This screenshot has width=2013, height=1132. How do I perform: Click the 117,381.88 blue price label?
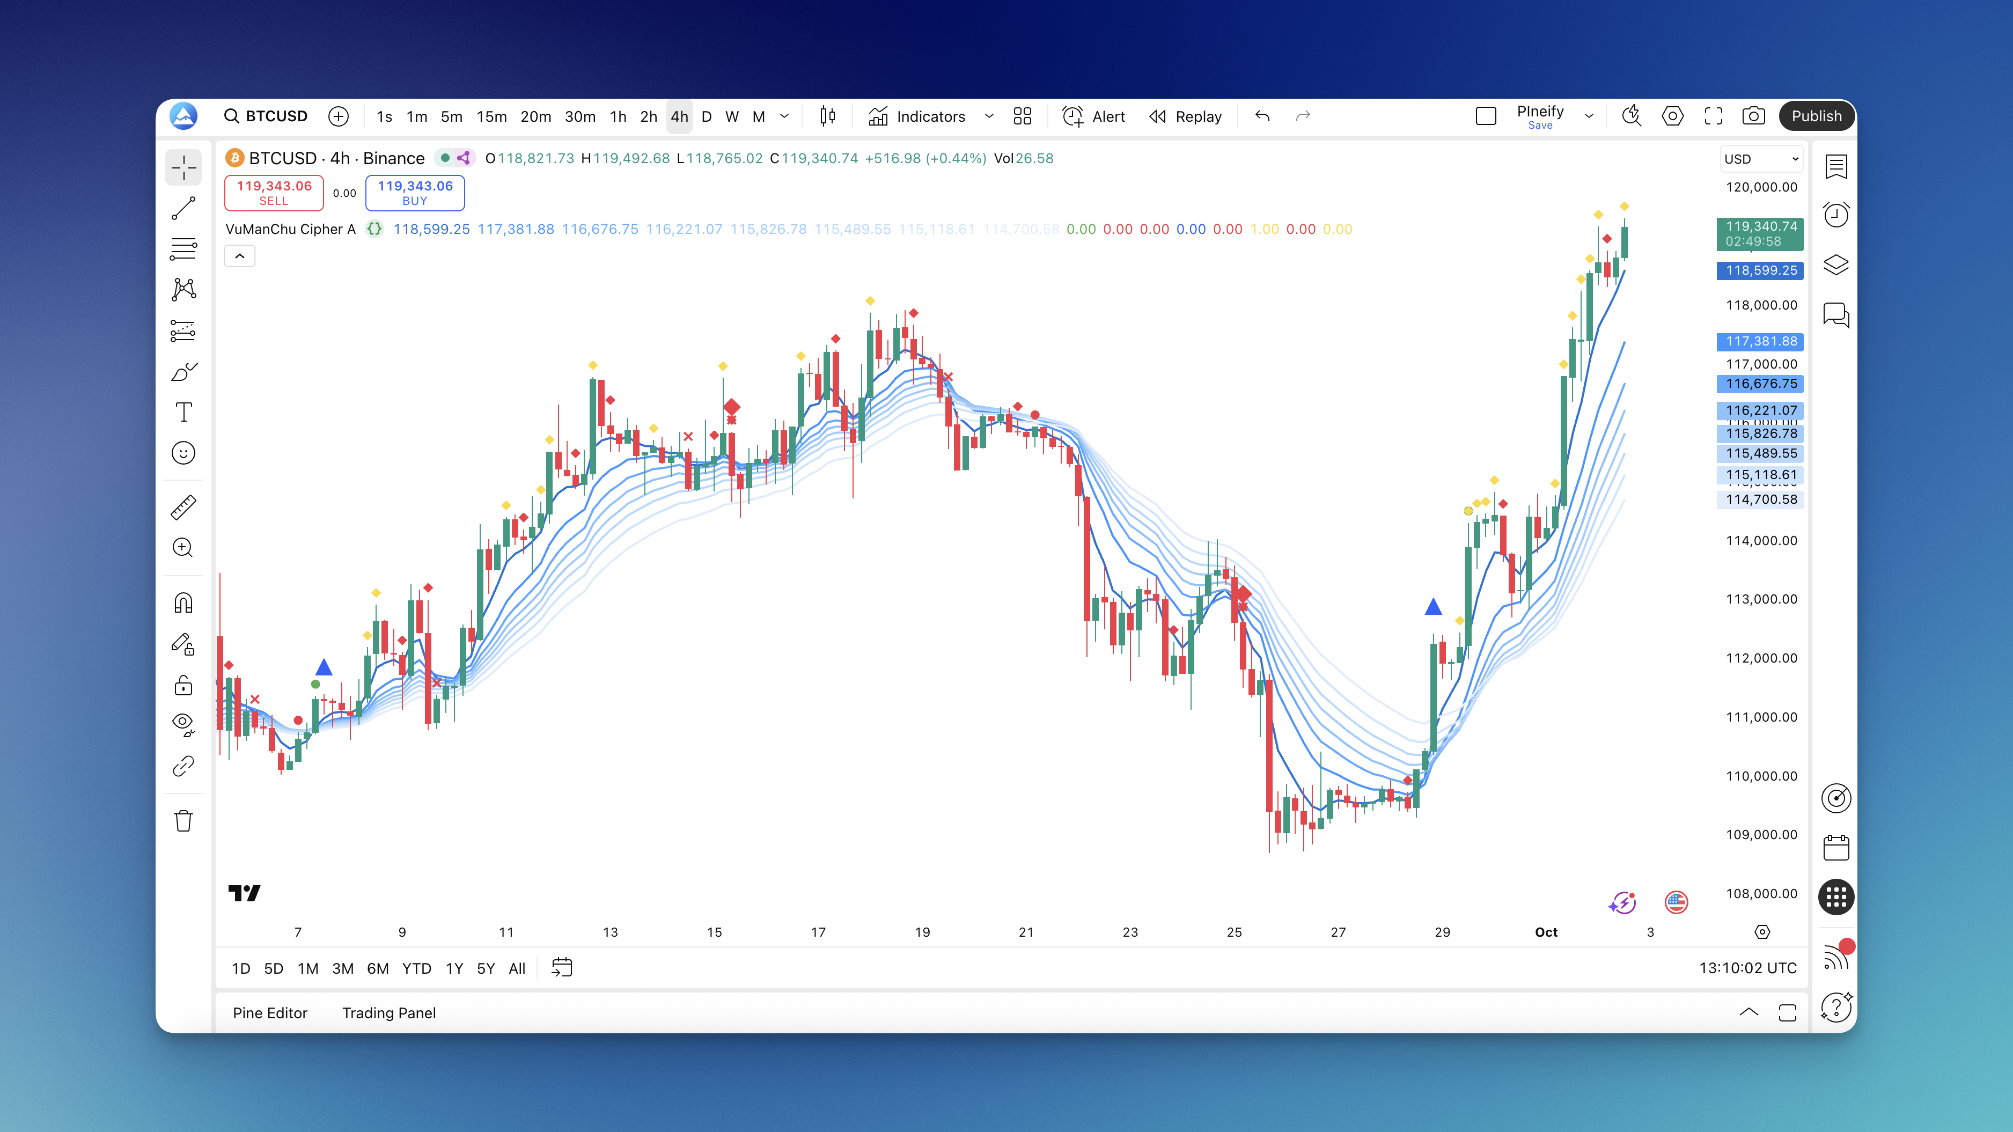(1761, 341)
